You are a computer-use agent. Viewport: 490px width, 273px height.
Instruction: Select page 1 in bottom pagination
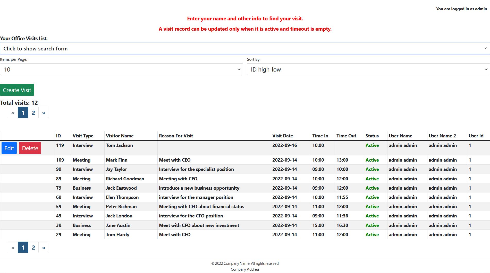23,248
